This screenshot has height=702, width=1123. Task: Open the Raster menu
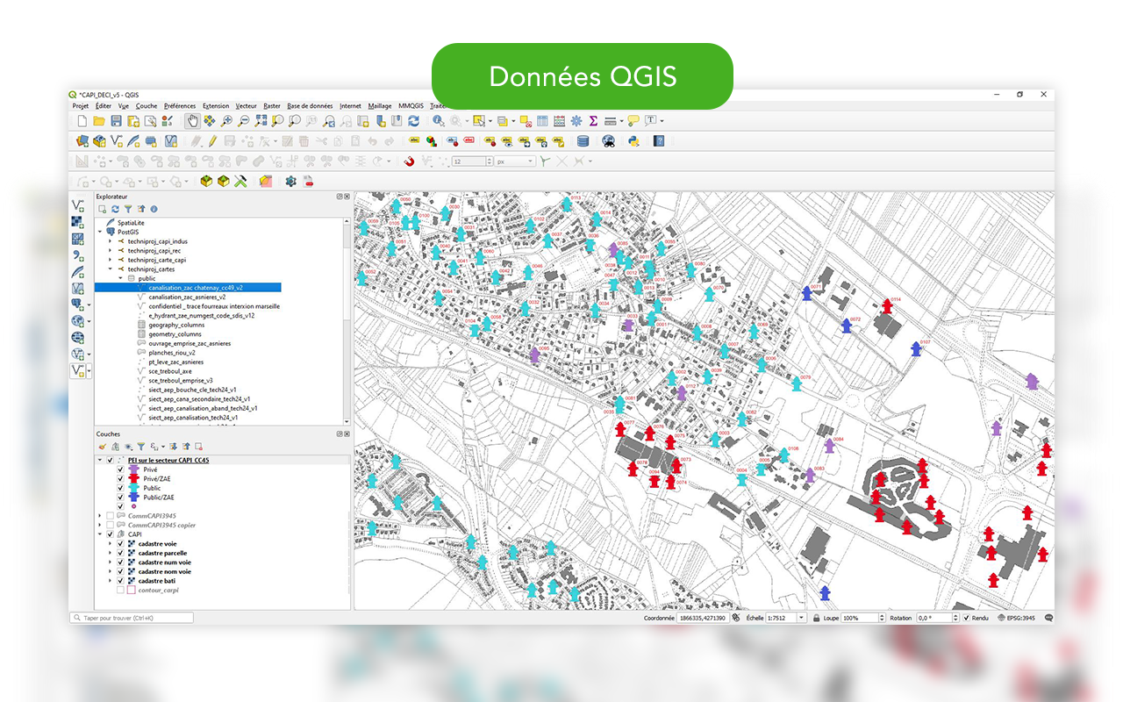(x=272, y=105)
